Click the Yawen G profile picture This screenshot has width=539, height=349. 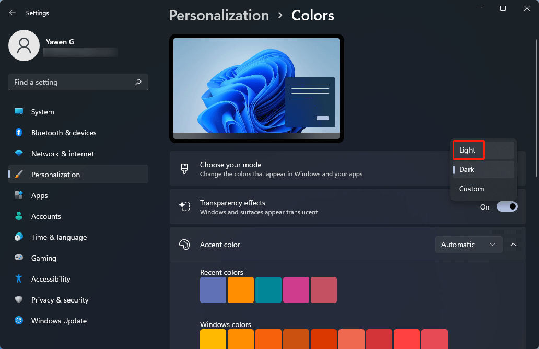pyautogui.click(x=24, y=45)
